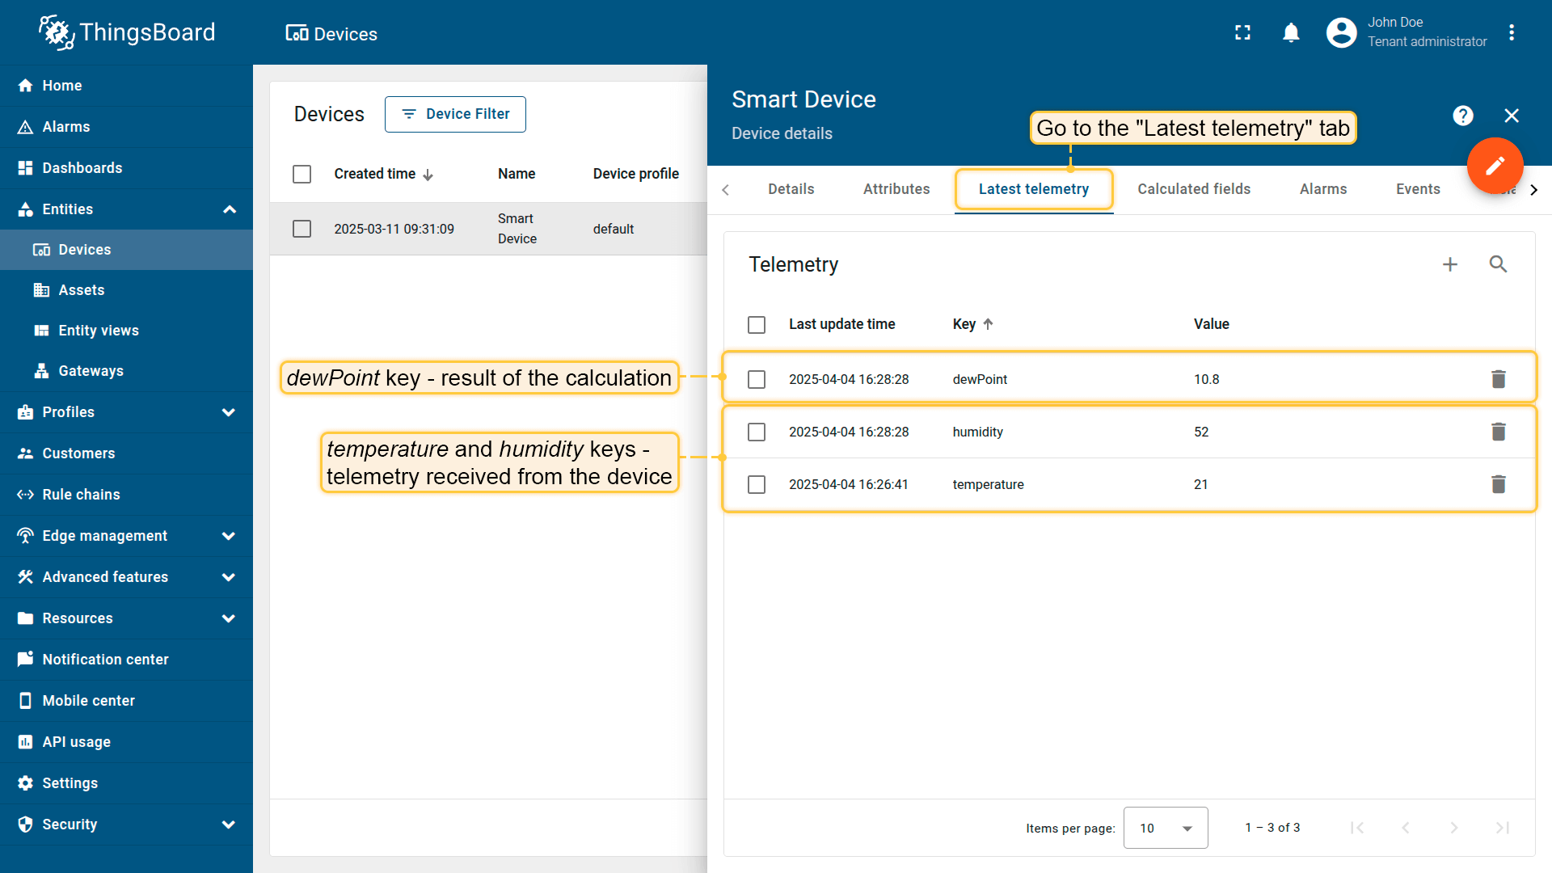Image resolution: width=1552 pixels, height=873 pixels.
Task: Open the telemetry search icon
Action: (1498, 264)
